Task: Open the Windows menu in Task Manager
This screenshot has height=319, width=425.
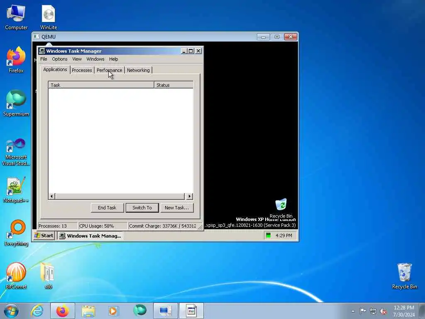Action: (95, 59)
